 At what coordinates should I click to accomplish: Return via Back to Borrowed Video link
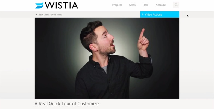pos(49,14)
